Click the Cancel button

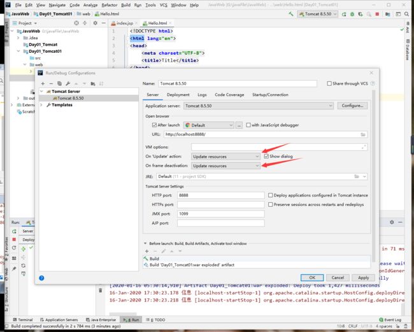point(338,278)
